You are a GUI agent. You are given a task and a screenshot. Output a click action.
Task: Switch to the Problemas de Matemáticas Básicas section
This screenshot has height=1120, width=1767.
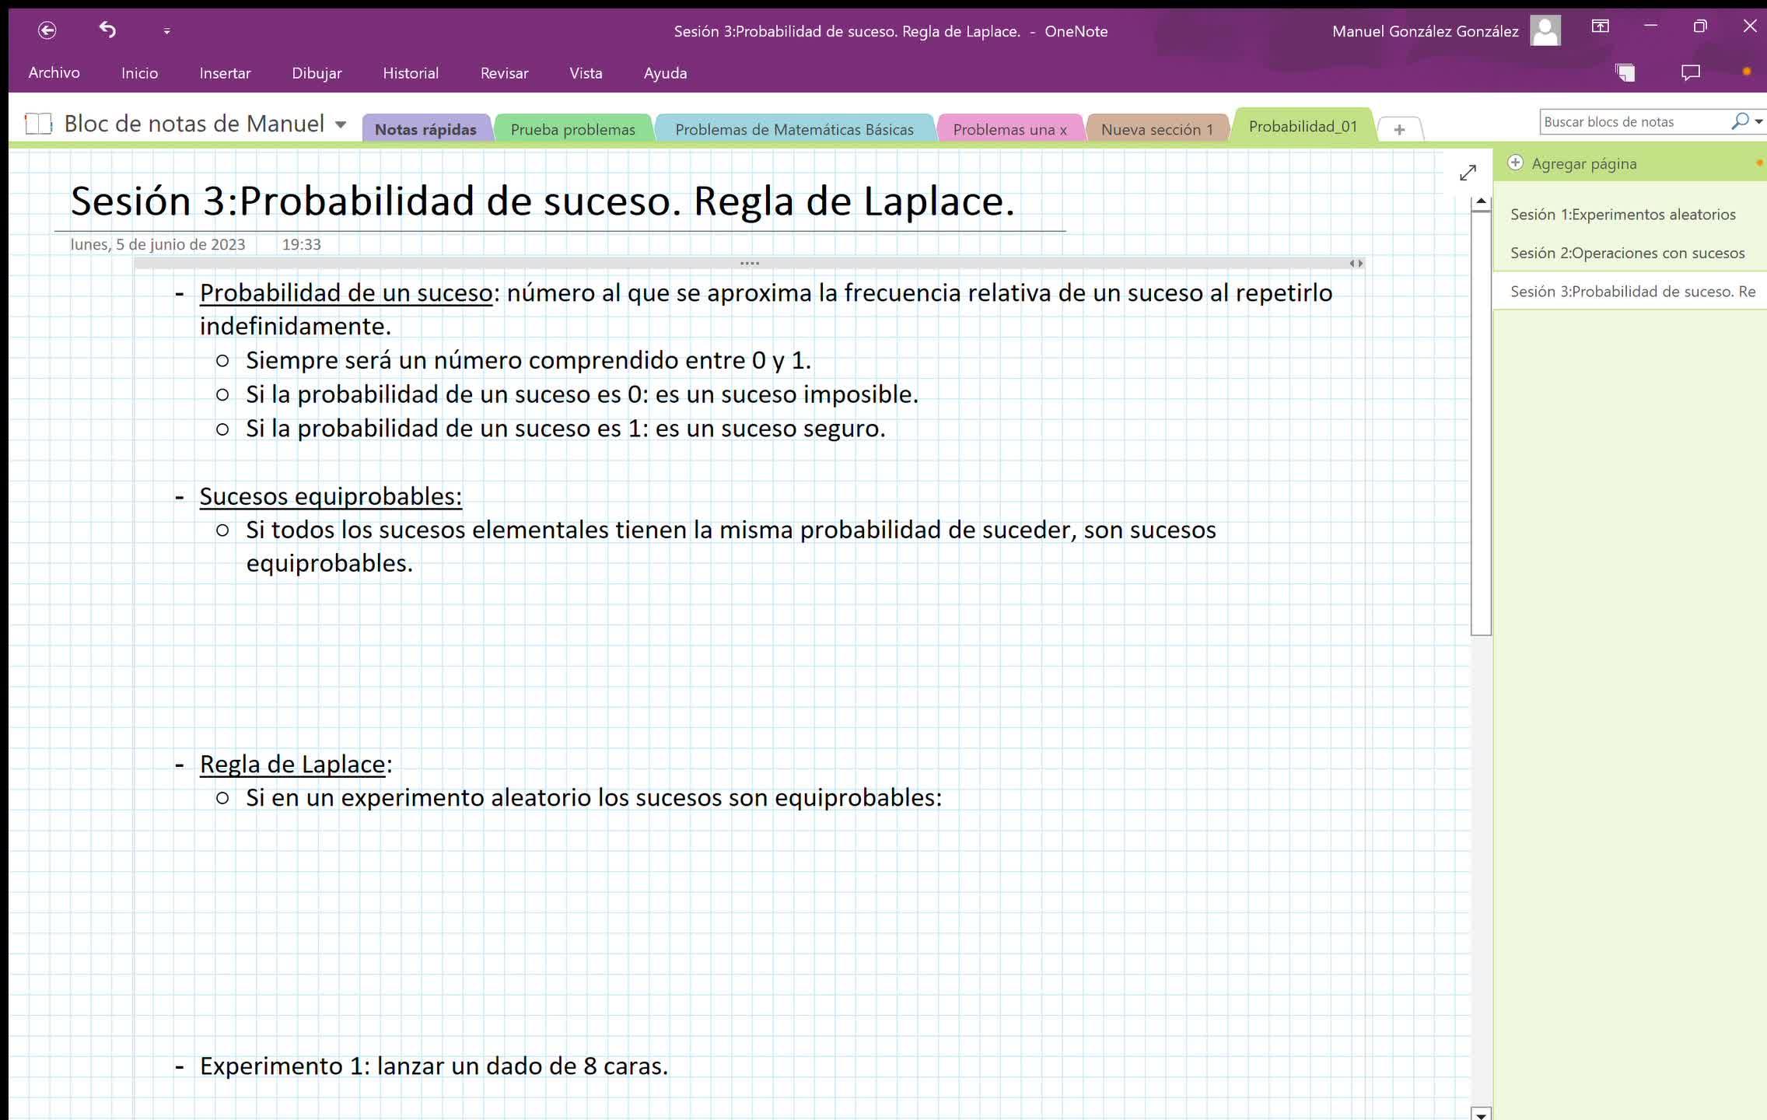click(794, 129)
